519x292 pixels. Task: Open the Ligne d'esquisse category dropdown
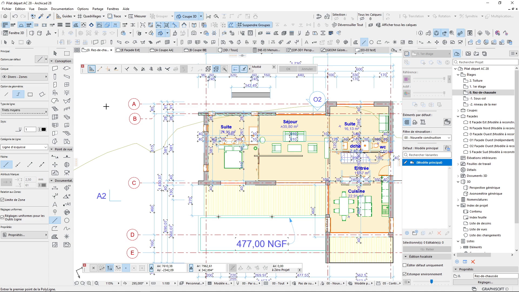pyautogui.click(x=24, y=147)
